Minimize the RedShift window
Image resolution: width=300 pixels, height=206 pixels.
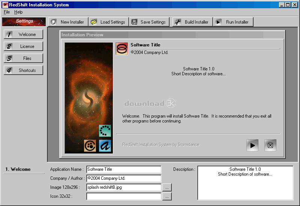click(x=282, y=5)
